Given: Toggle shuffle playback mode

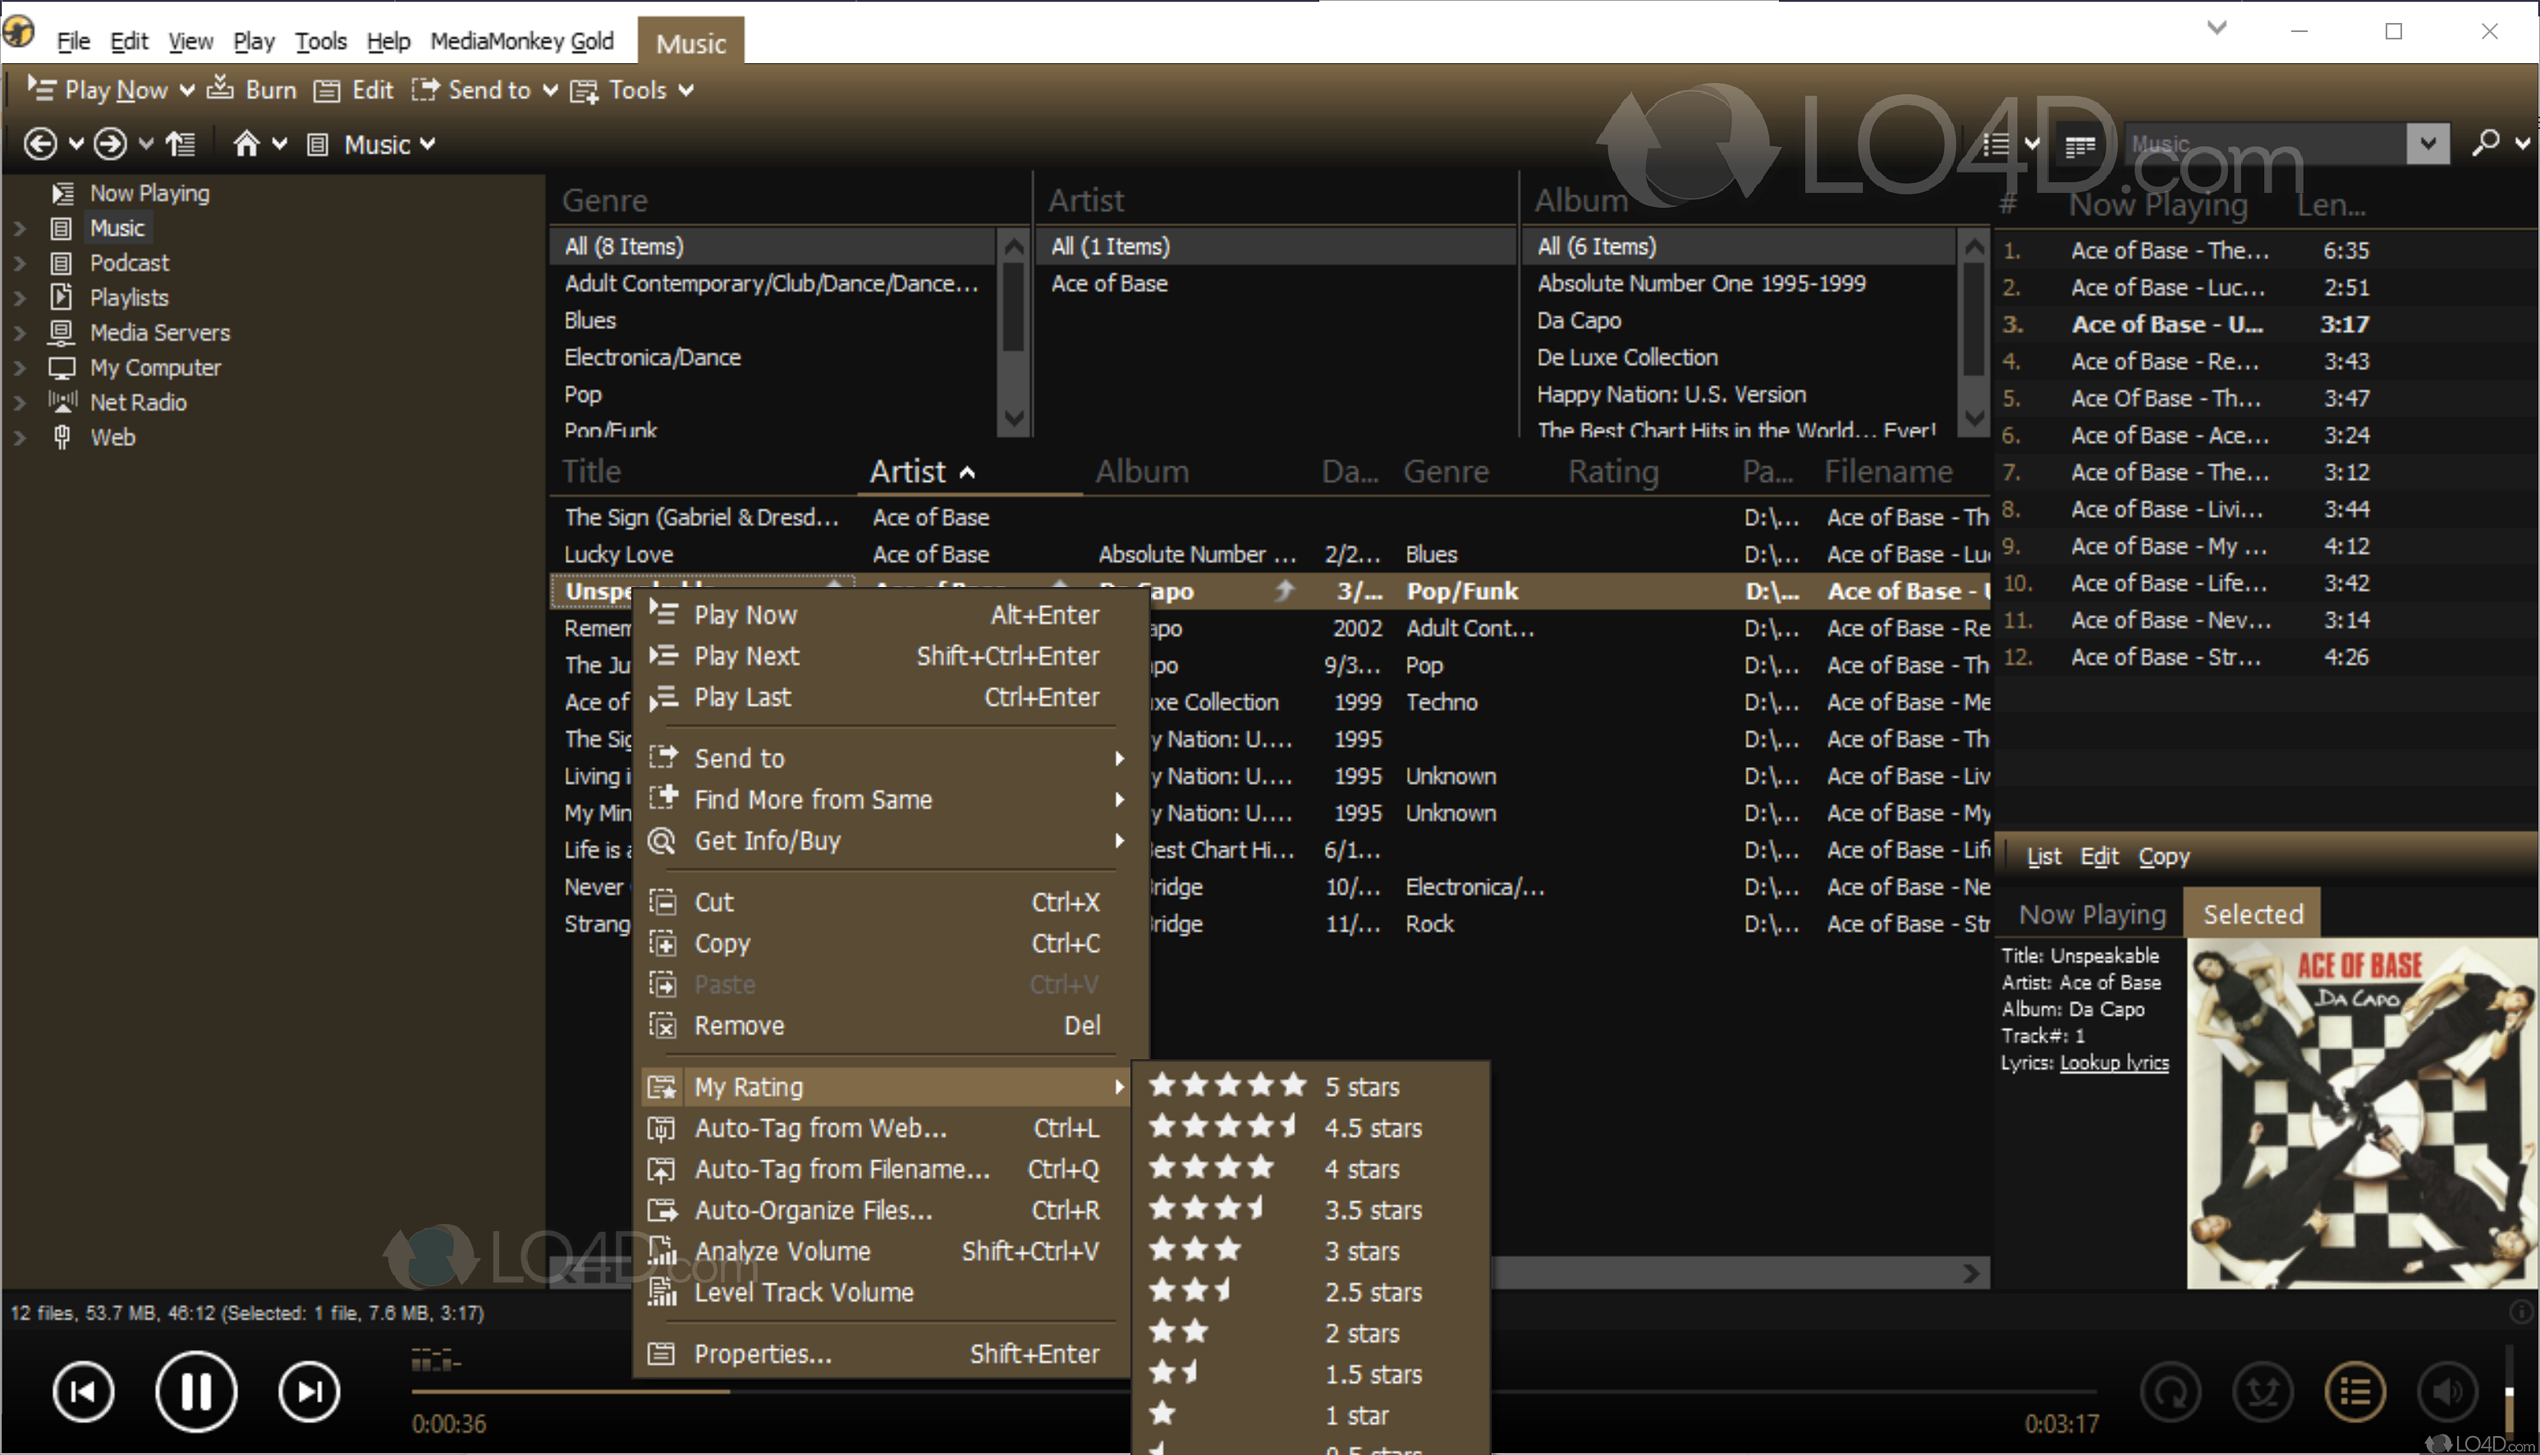Looking at the screenshot, I should [x=2263, y=1391].
